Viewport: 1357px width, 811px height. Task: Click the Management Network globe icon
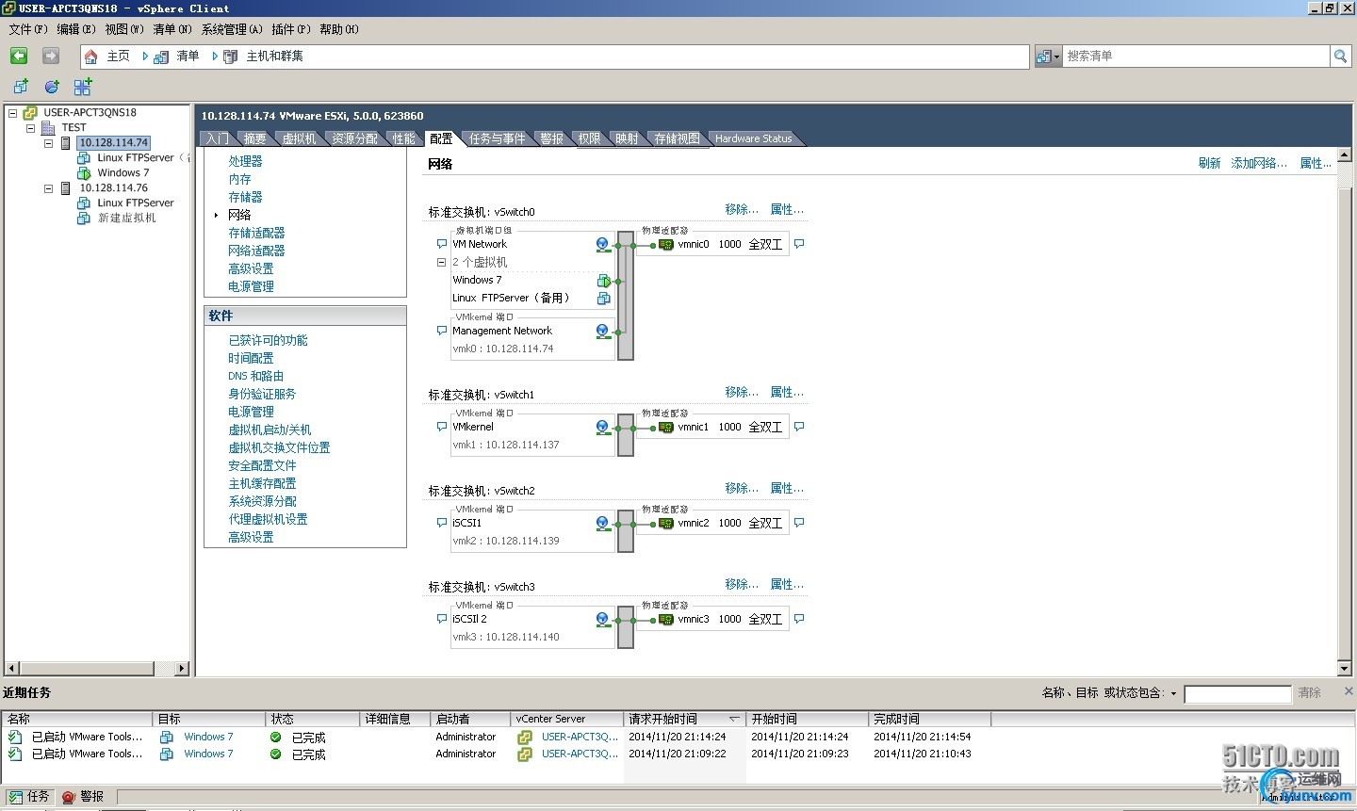tap(603, 332)
